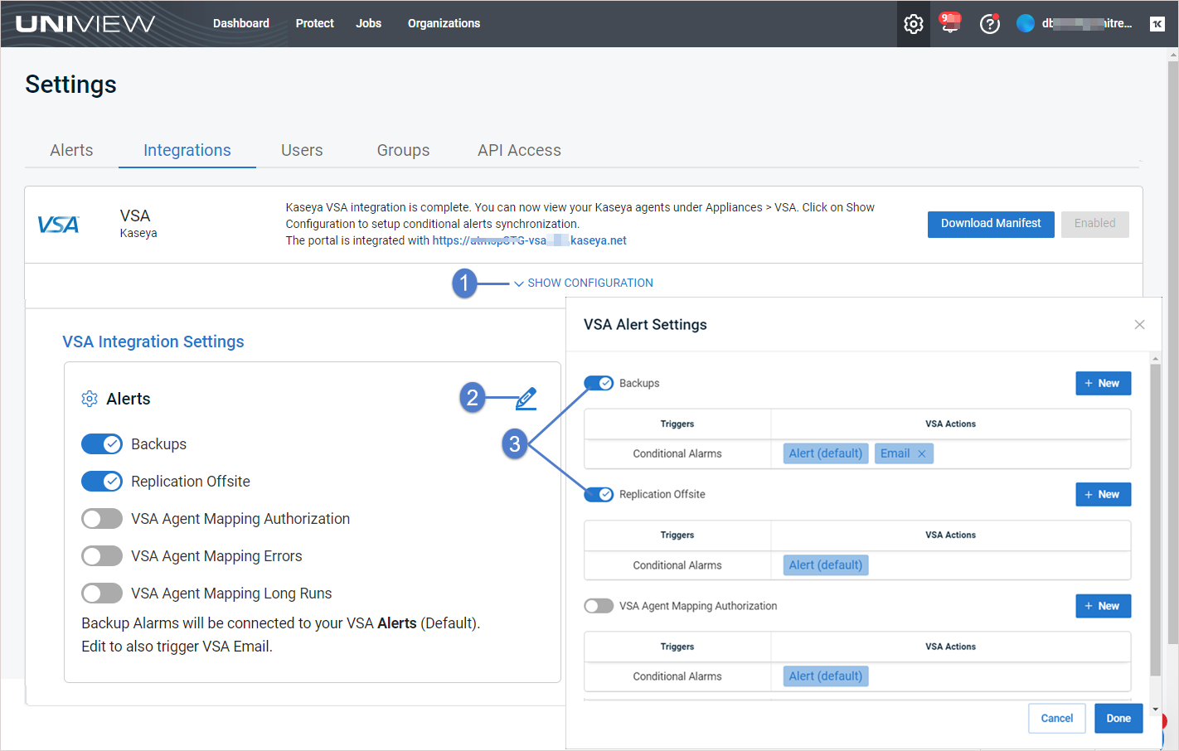Open the Groups tab
1179x751 pixels.
403,150
